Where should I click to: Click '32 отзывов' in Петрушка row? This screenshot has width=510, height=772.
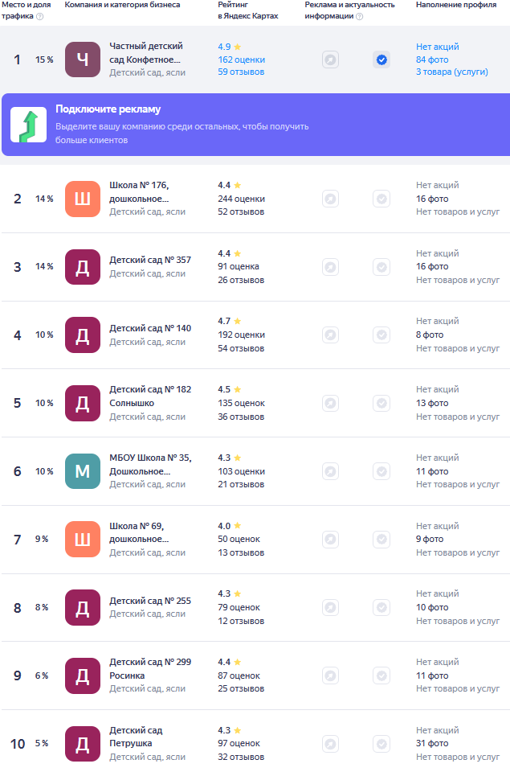point(241,758)
